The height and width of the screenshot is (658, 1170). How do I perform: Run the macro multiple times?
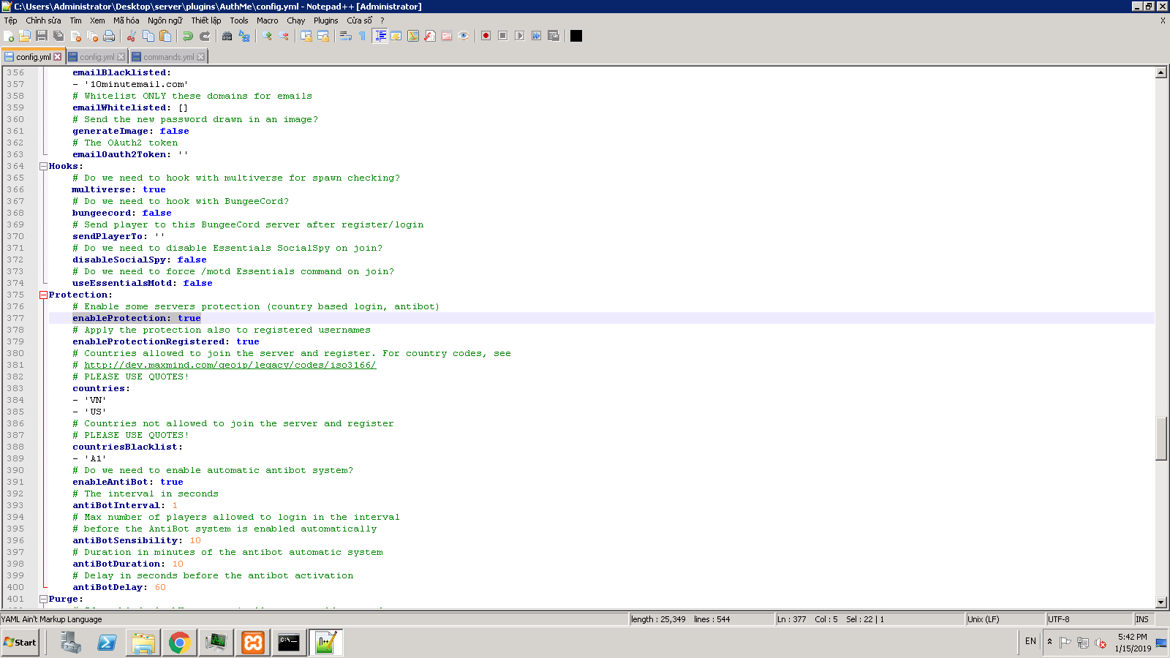pos(537,36)
